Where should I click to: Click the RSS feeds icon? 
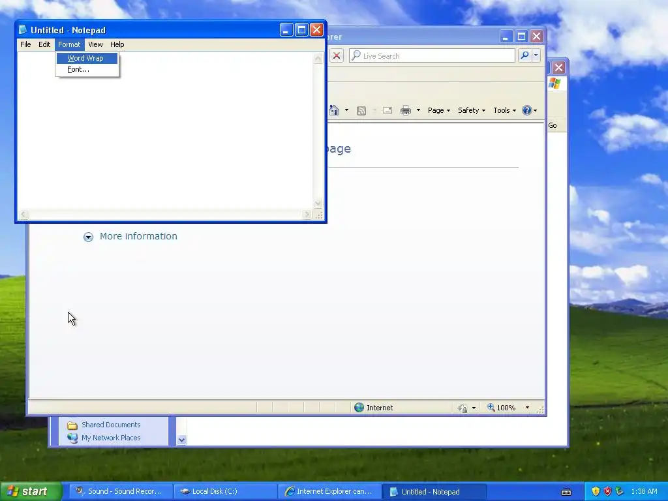(361, 111)
